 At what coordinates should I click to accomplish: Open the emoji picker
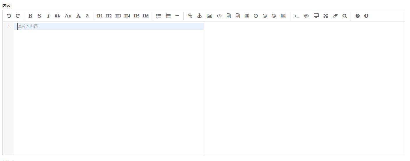pos(265,16)
